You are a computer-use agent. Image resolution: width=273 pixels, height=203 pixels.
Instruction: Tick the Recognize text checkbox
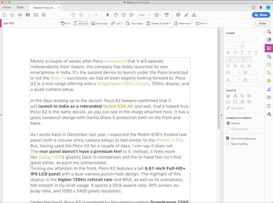(x=228, y=128)
